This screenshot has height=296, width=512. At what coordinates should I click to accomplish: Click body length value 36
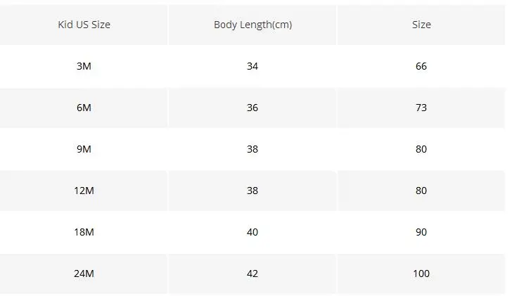pyautogui.click(x=252, y=108)
